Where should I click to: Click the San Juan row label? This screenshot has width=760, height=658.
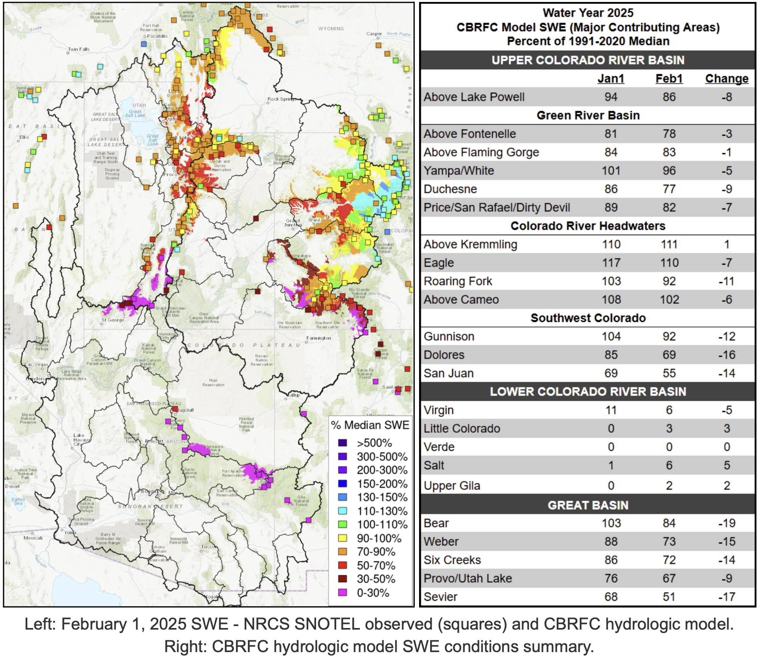(448, 373)
